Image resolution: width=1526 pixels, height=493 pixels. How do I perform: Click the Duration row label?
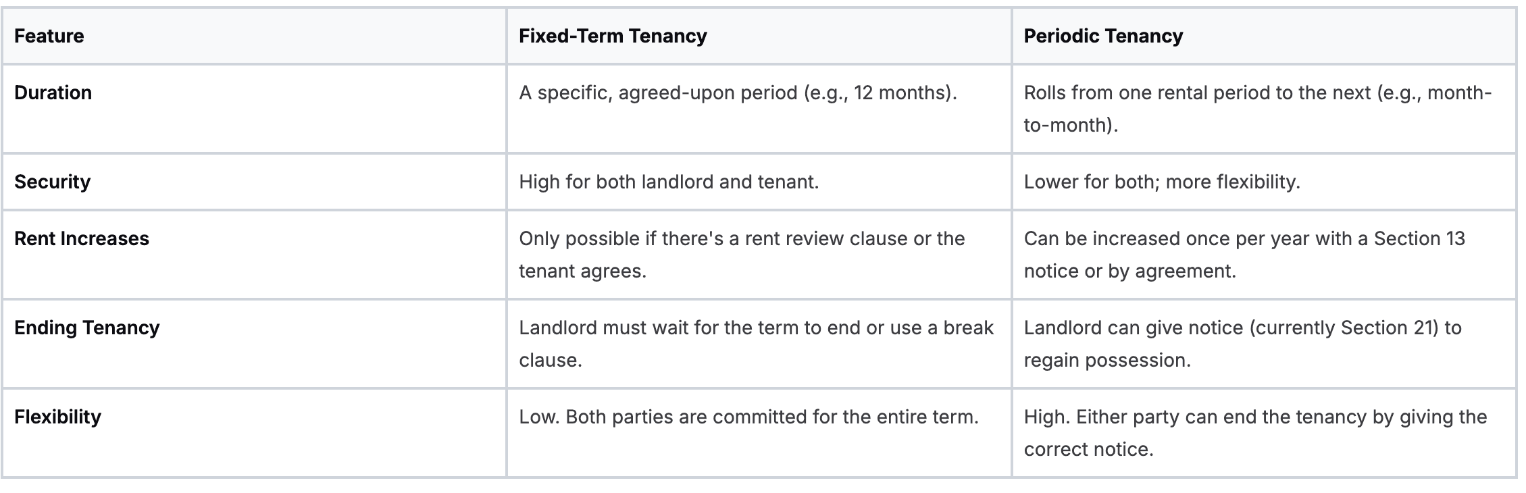point(53,93)
